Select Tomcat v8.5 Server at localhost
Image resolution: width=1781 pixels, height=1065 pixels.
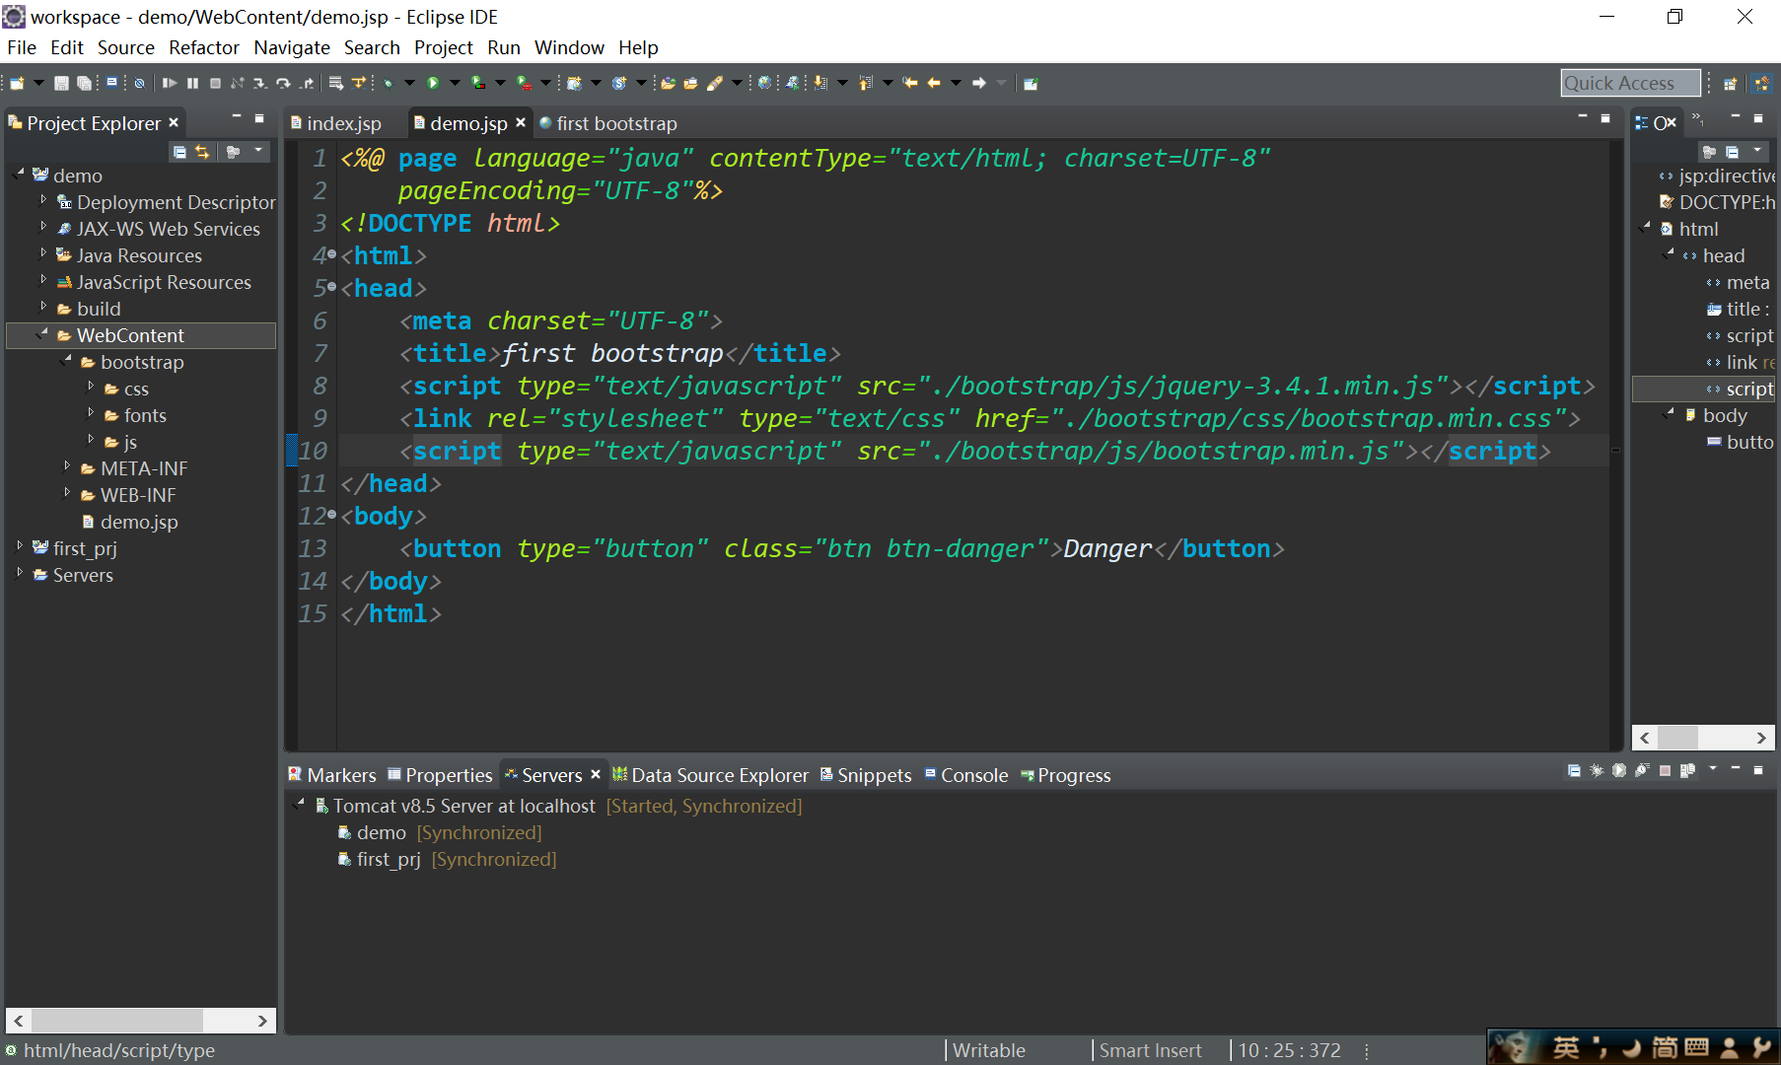click(x=463, y=806)
